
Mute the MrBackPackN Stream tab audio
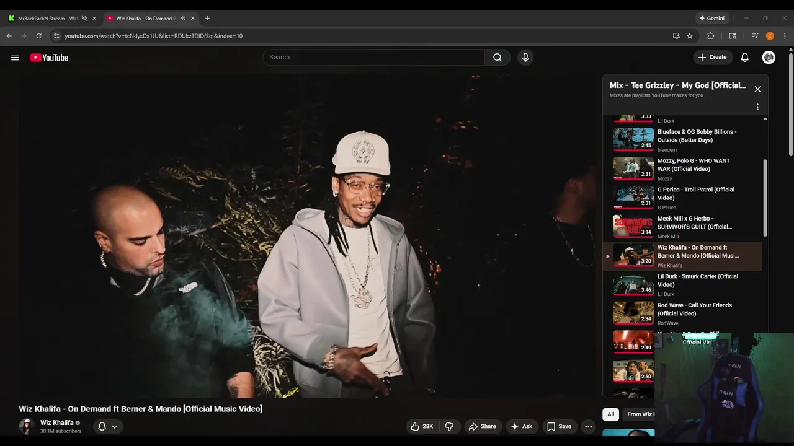pos(84,19)
